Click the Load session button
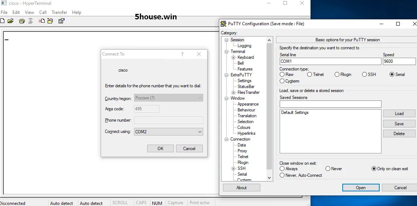Screen dimensions: 417x206 399,113
